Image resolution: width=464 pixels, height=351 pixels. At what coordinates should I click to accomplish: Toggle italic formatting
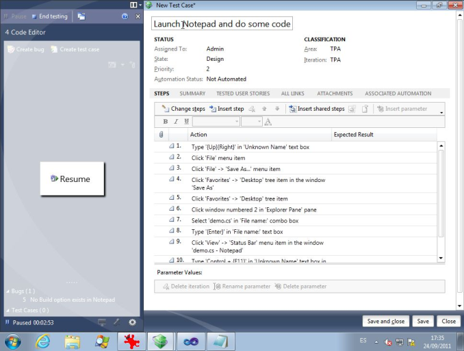[176, 122]
